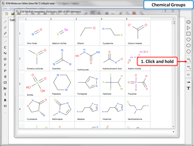Open the Ph4 pharmacophore dropdown

188,67
